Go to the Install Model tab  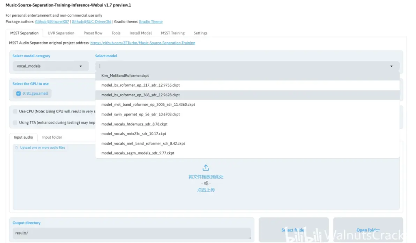tap(141, 33)
